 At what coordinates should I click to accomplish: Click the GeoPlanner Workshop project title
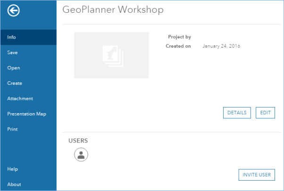[x=113, y=9]
